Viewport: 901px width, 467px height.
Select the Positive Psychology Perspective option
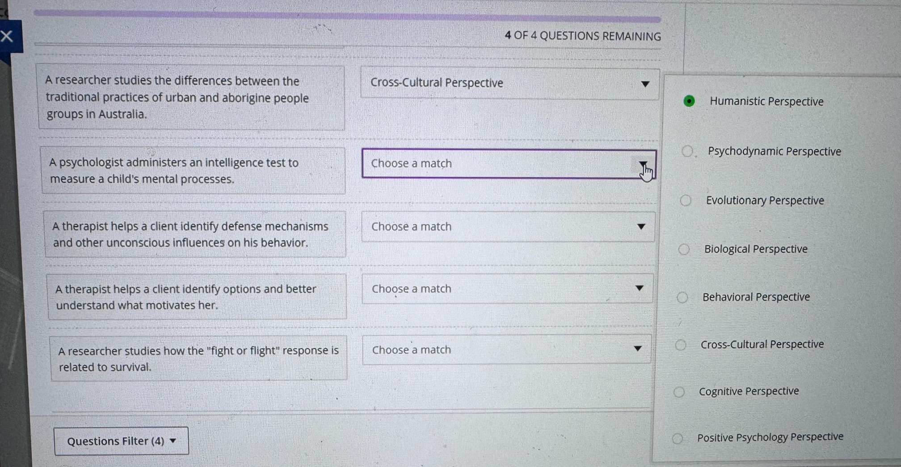678,438
